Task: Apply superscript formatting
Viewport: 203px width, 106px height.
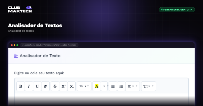Action: coord(63,86)
